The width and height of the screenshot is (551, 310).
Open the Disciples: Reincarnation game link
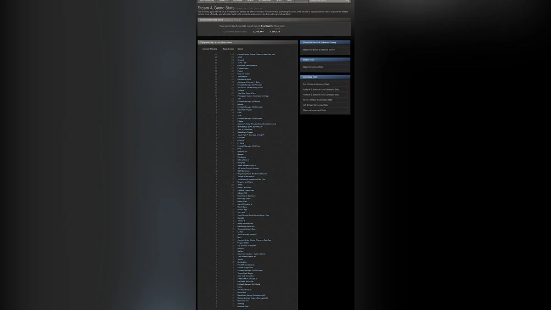247,65
